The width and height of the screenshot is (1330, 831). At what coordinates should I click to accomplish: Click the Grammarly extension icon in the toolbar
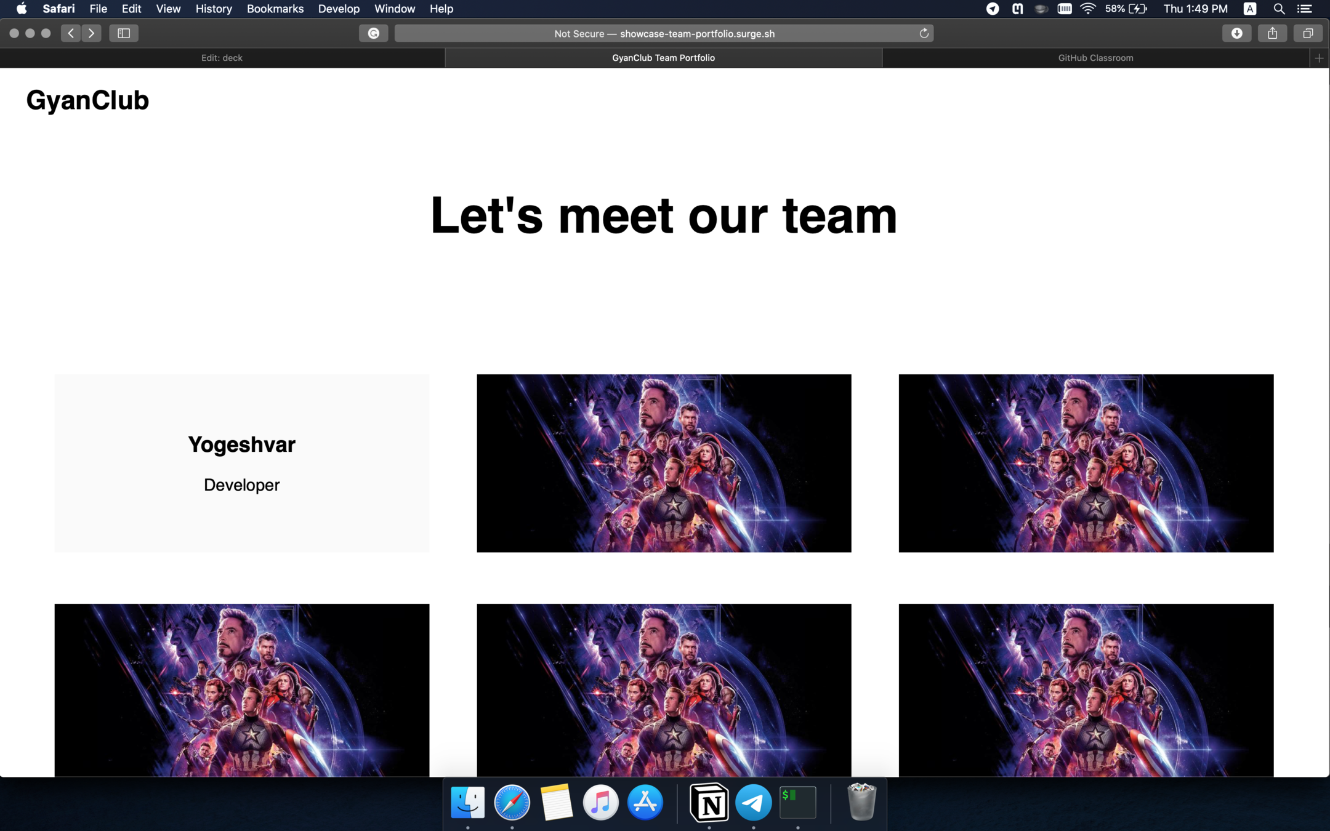pos(373,33)
